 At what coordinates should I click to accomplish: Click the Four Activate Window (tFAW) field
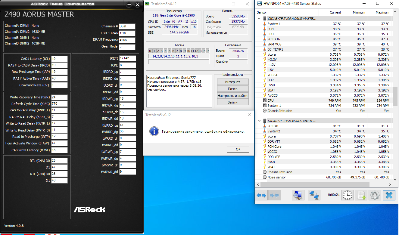(59, 143)
